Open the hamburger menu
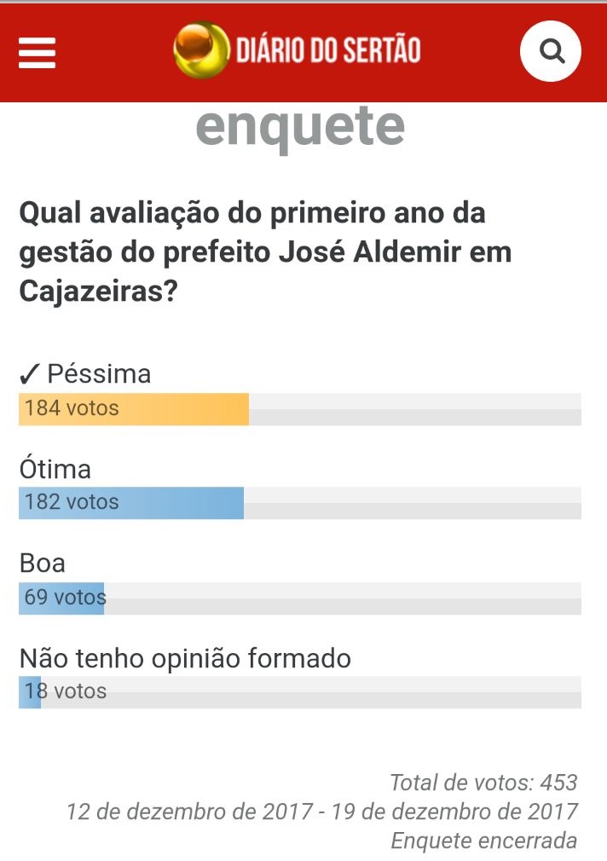Image resolution: width=607 pixels, height=861 pixels. (x=37, y=53)
